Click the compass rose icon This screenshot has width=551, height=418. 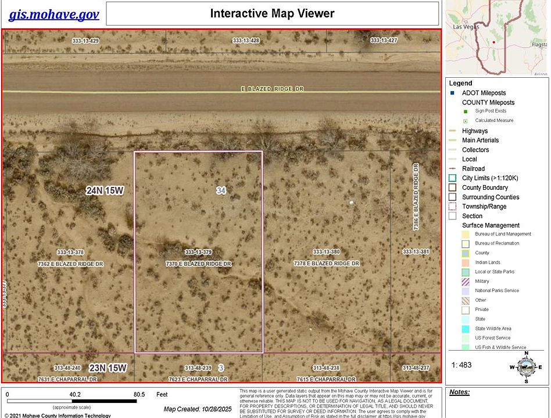pyautogui.click(x=525, y=367)
